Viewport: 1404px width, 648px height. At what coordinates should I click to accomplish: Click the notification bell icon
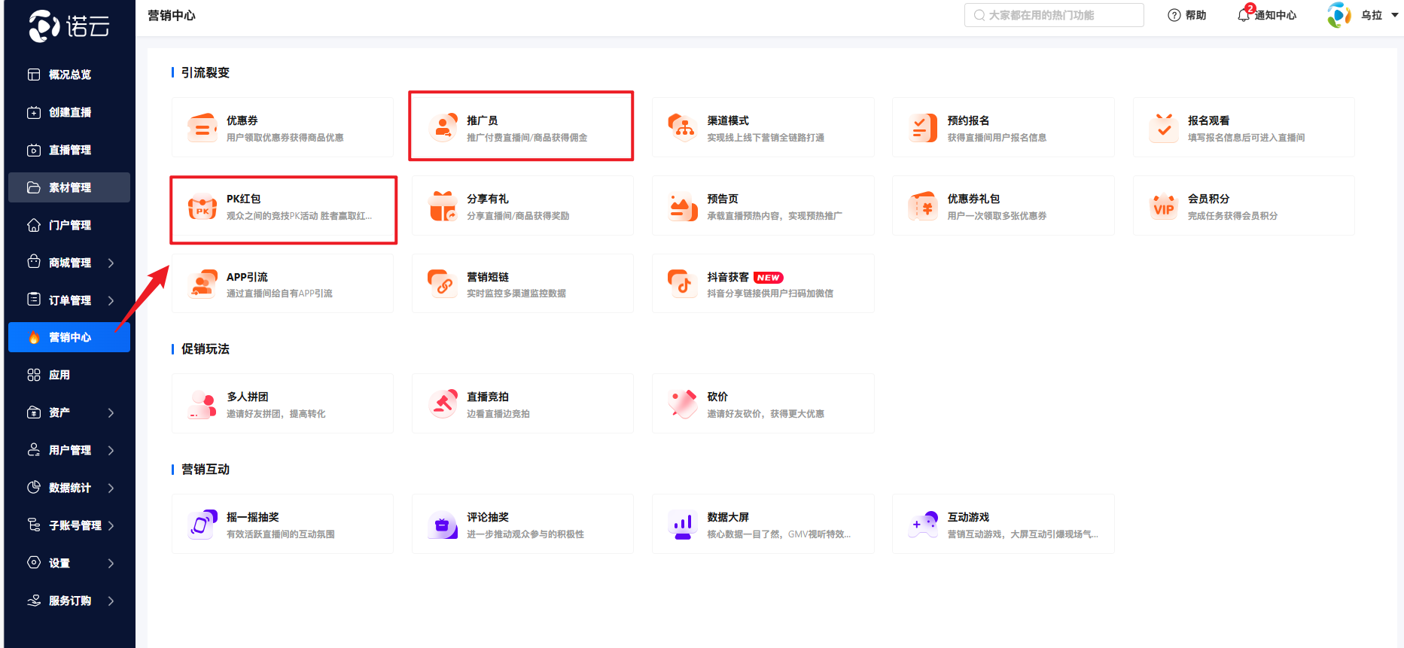tap(1243, 15)
